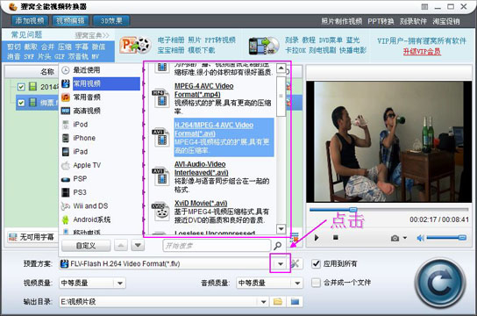Viewport: 477px width, 316px height.
Task: Open 刻录软件 in top menu
Action: 413,21
